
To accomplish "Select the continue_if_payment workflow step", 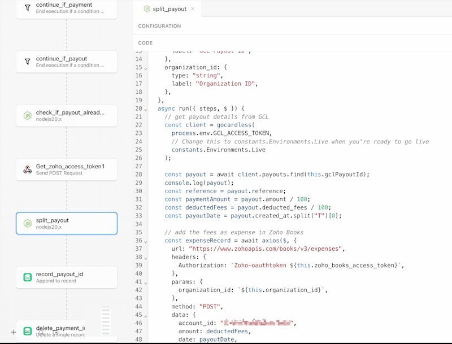I will pos(67,8).
